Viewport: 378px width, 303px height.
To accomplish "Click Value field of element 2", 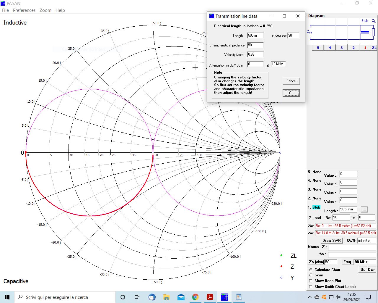I will (x=348, y=200).
